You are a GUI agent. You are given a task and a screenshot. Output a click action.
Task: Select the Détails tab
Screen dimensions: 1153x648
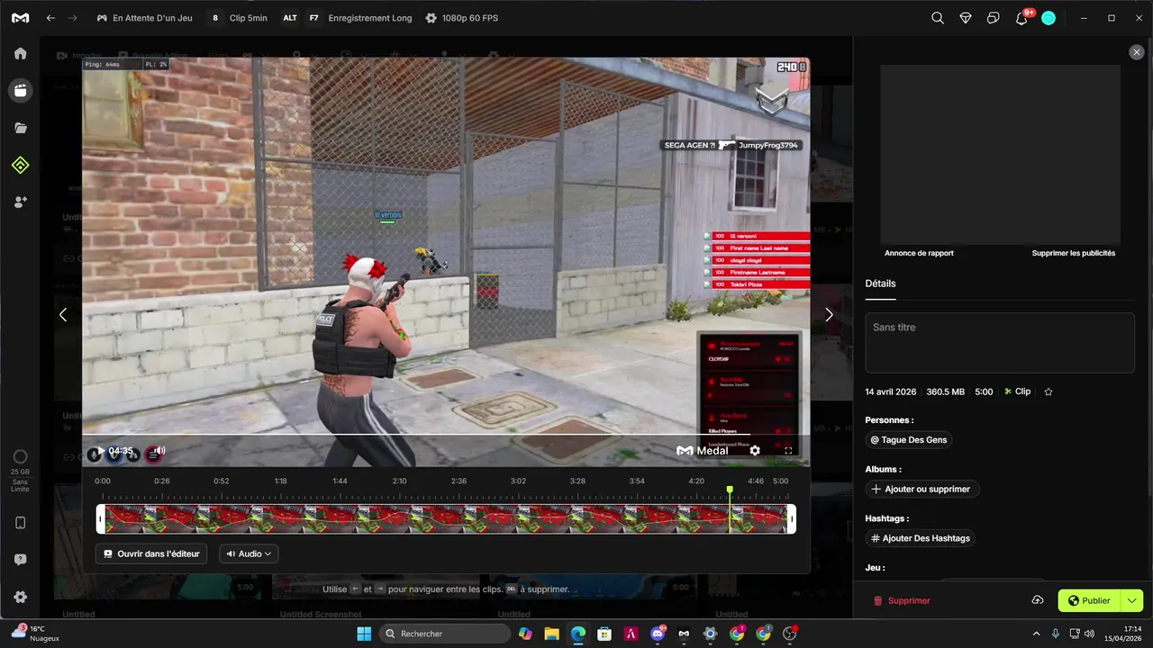tap(880, 283)
